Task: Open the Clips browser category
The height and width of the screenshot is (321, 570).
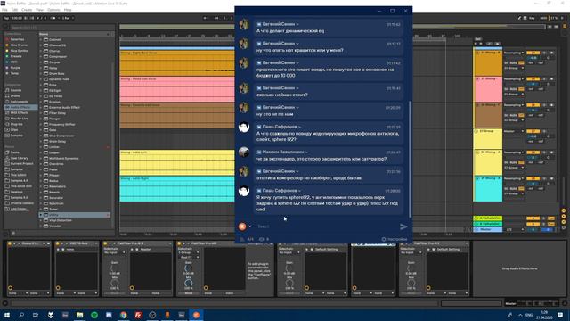Action: coord(14,129)
